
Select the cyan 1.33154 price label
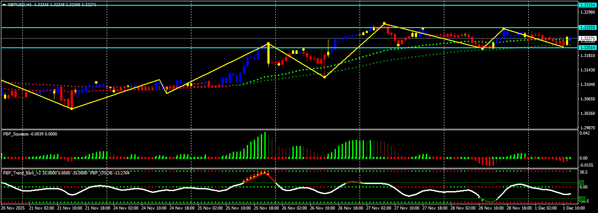click(x=588, y=5)
